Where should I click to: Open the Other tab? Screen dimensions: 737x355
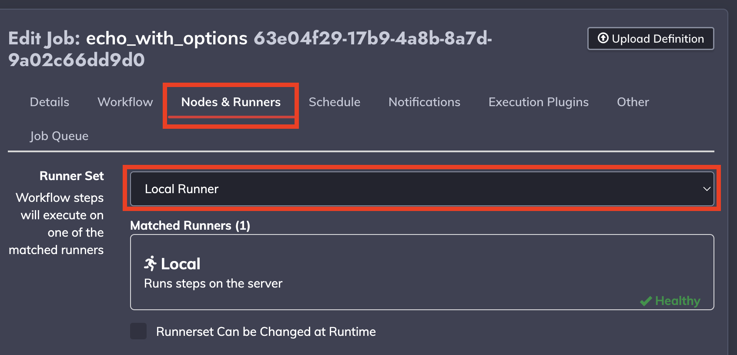pyautogui.click(x=633, y=102)
